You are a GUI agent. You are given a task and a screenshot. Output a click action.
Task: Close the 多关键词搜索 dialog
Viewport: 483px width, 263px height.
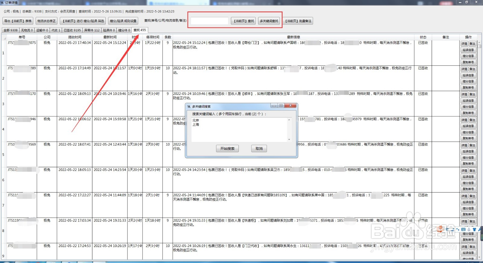click(x=290, y=105)
